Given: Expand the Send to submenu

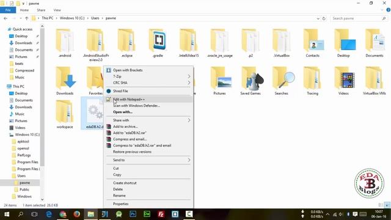Looking at the screenshot, I should pos(148,160).
